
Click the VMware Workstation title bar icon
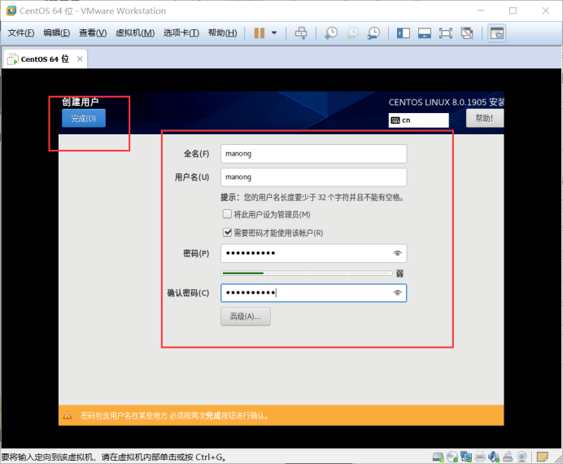point(11,11)
